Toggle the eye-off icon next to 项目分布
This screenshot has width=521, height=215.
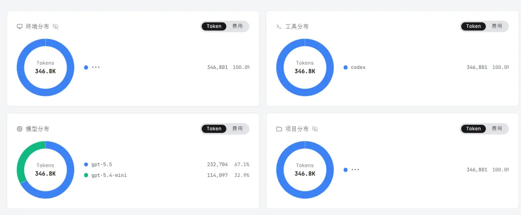[315, 129]
